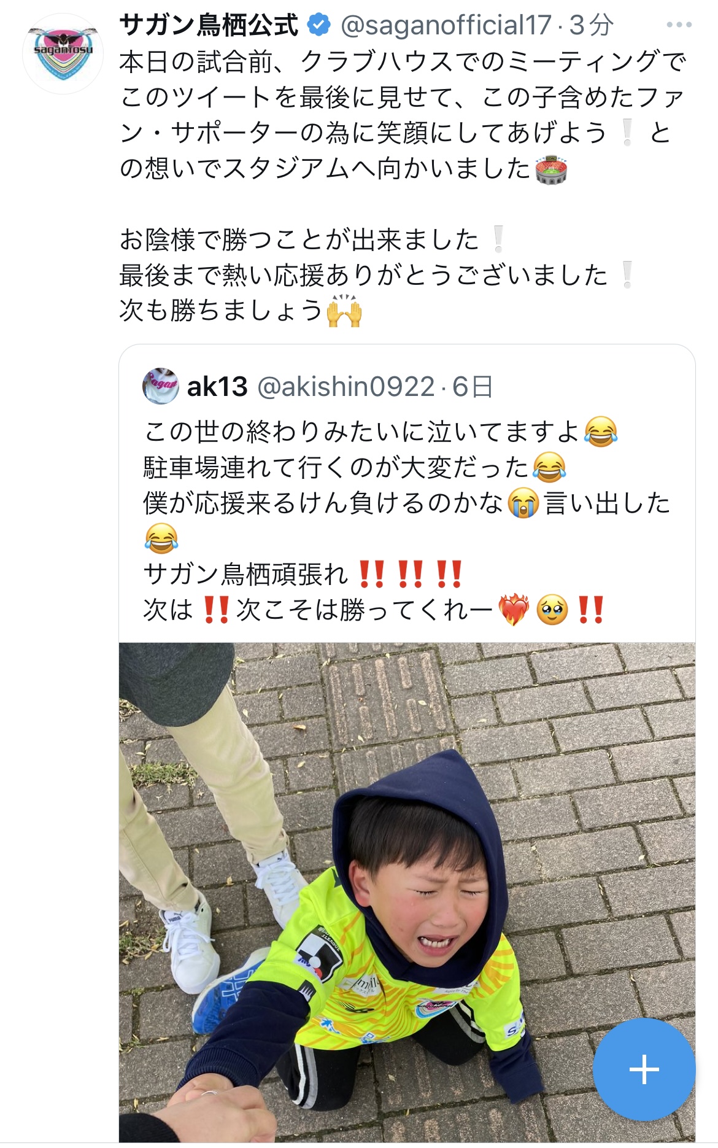Tap the @akishin0922 handle
The width and height of the screenshot is (718, 1148).
coord(346,387)
